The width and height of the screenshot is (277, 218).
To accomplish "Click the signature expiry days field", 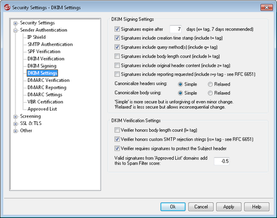I will click(x=175, y=29).
